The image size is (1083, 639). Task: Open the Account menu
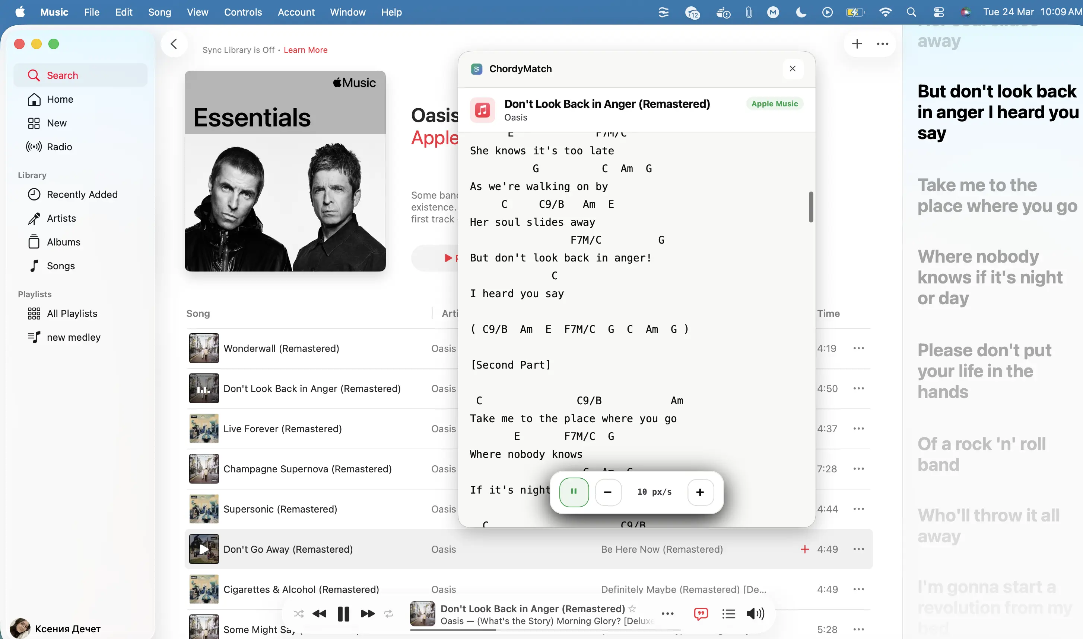[x=296, y=12]
